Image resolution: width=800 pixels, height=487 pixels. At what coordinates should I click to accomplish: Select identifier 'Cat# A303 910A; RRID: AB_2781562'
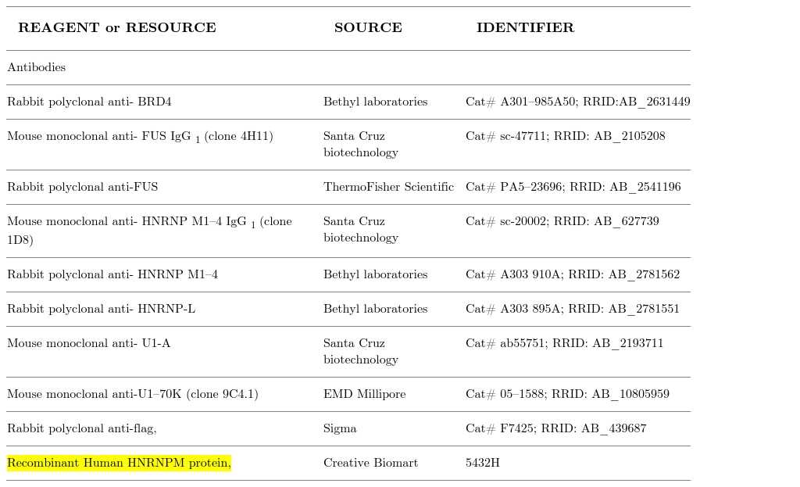[573, 274]
